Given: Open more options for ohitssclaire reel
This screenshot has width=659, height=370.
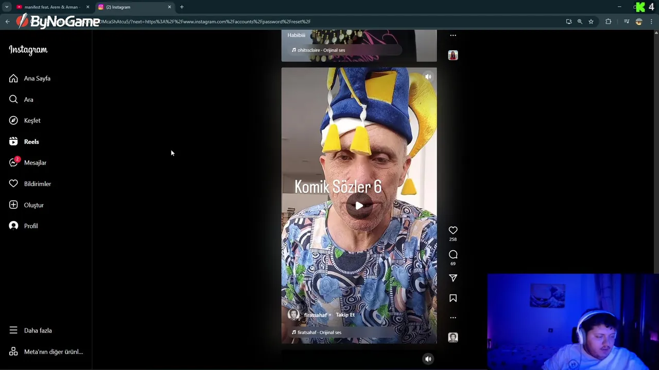Looking at the screenshot, I should click(x=453, y=35).
